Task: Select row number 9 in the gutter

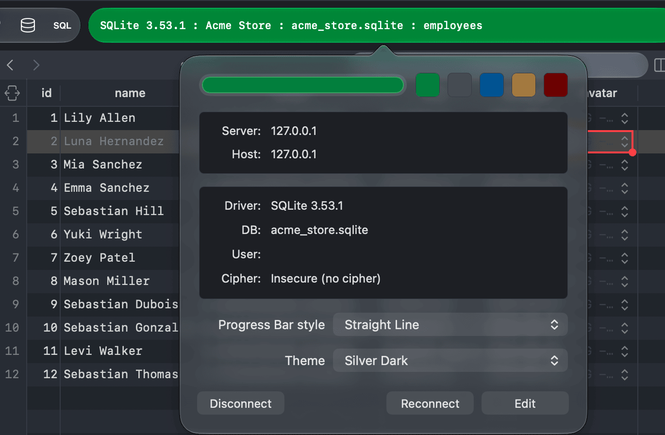Action: [16, 304]
